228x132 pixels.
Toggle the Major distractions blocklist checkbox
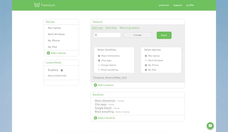[99, 56]
